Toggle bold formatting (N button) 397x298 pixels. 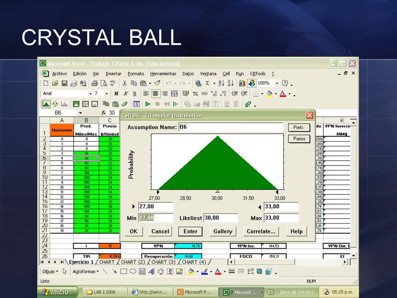[x=116, y=94]
